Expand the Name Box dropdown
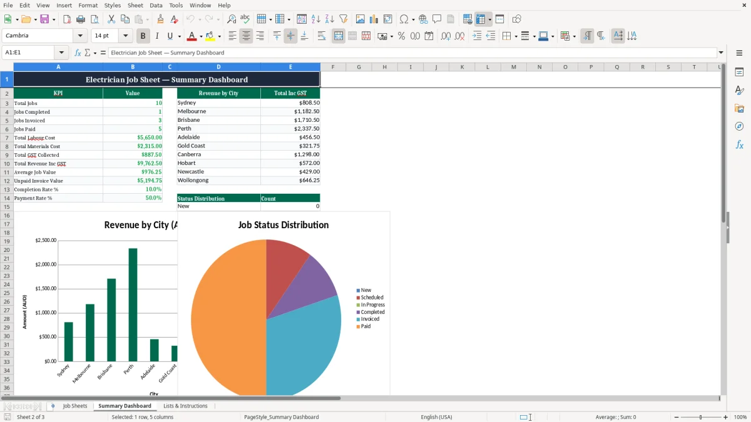The height and width of the screenshot is (422, 751). 61,53
